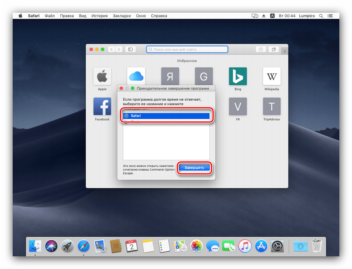Open the VK favorite tile
The image size is (352, 269).
coord(238,106)
